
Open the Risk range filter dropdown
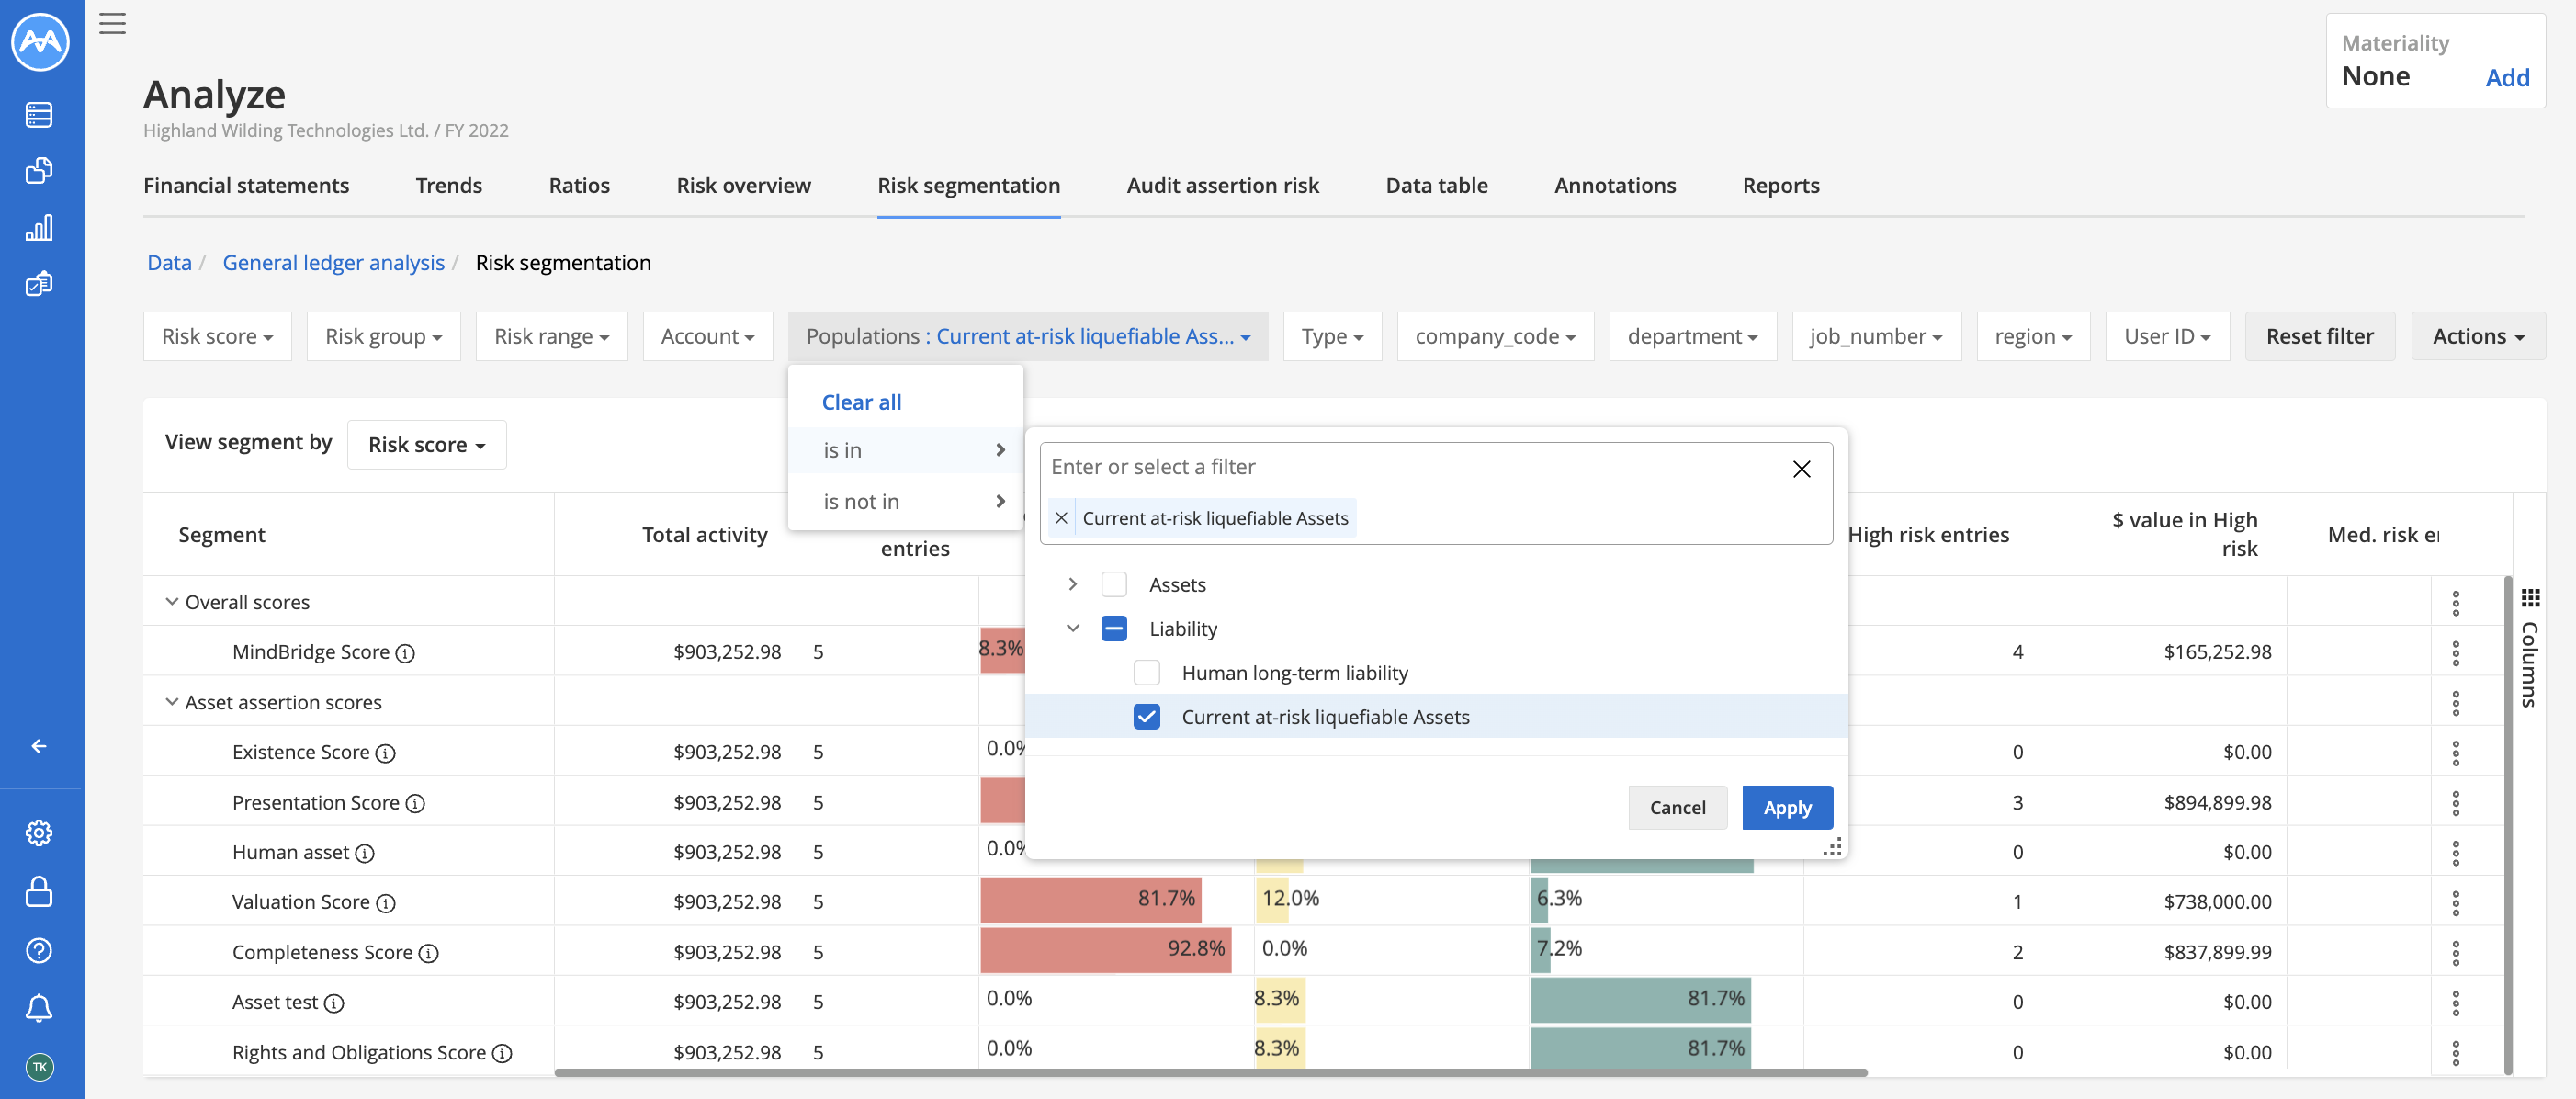(551, 336)
